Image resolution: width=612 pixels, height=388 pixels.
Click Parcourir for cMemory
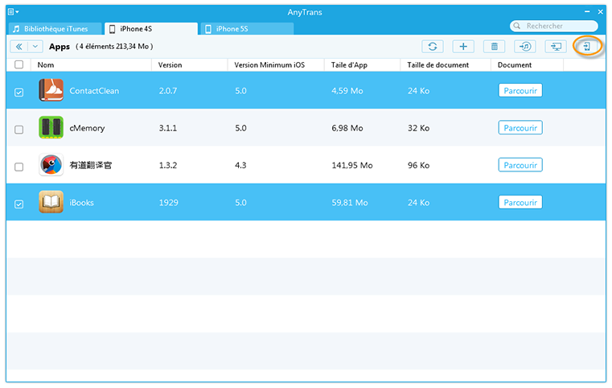click(520, 128)
